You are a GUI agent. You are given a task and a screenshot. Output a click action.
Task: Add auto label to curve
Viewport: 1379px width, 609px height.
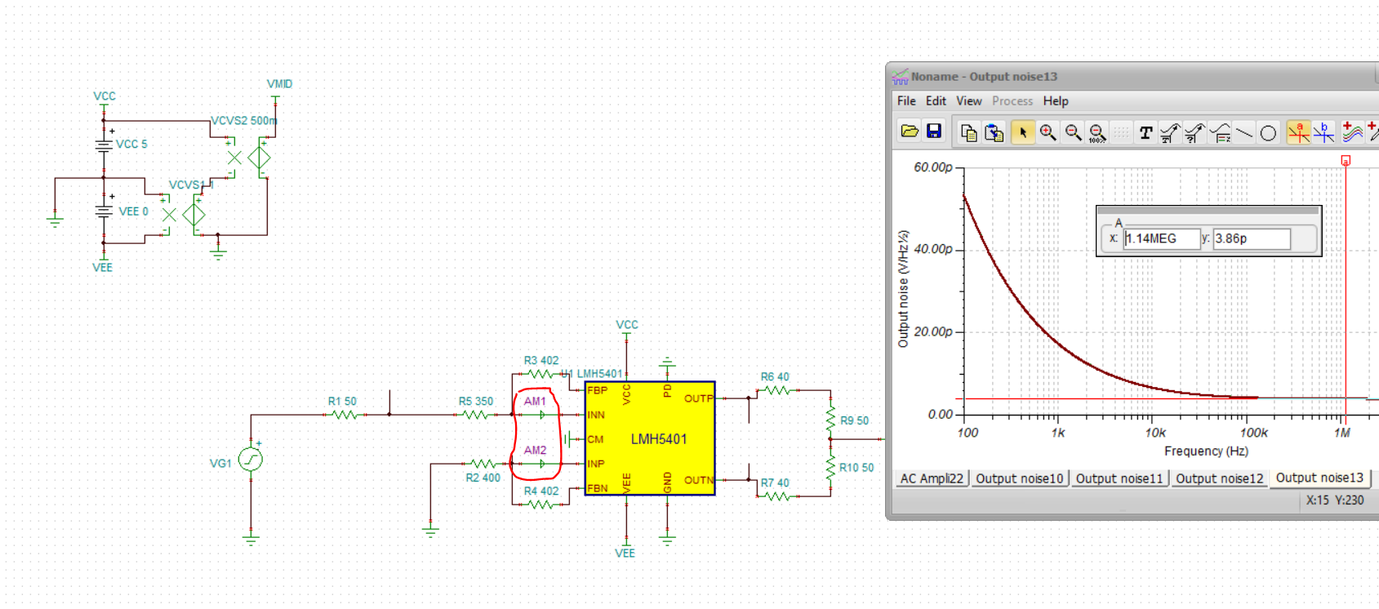(1170, 132)
